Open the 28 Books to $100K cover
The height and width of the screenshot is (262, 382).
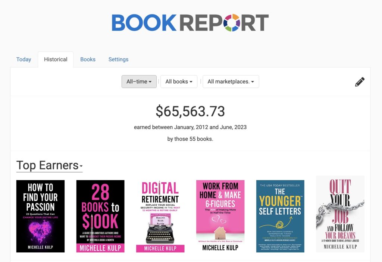[x=100, y=216]
